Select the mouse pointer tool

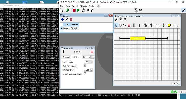coord(116,25)
